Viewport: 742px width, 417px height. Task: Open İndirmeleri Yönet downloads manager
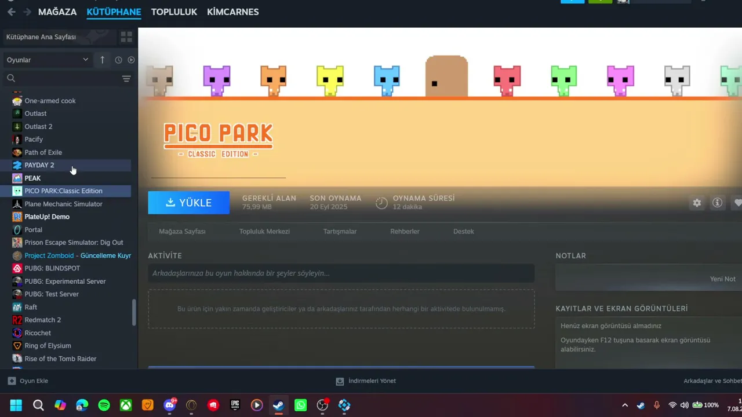[x=366, y=381]
